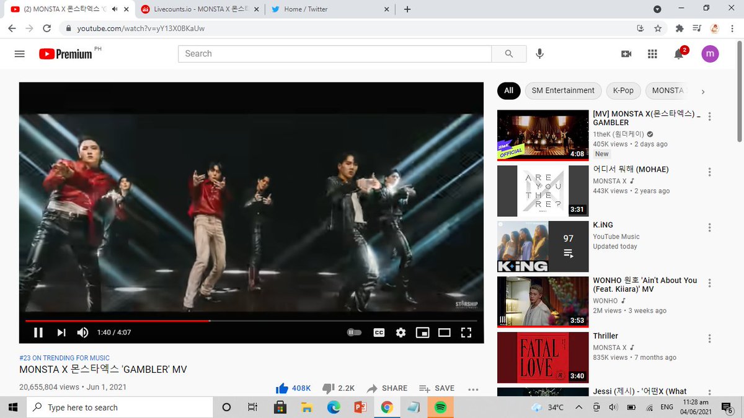This screenshot has width=744, height=418.
Task: Select the All filter chip
Action: pos(508,90)
